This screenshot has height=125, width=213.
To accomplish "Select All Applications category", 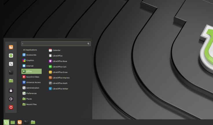I will click(x=30, y=50).
